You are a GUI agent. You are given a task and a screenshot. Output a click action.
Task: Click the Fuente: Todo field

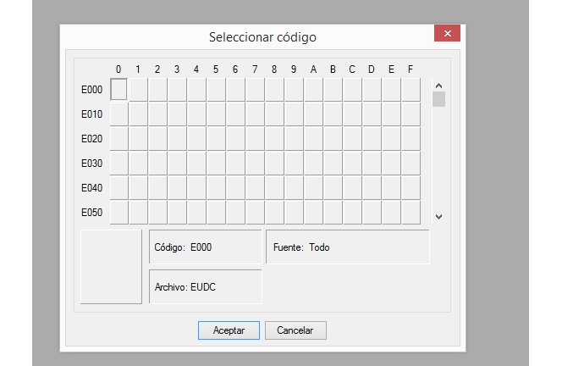point(347,247)
